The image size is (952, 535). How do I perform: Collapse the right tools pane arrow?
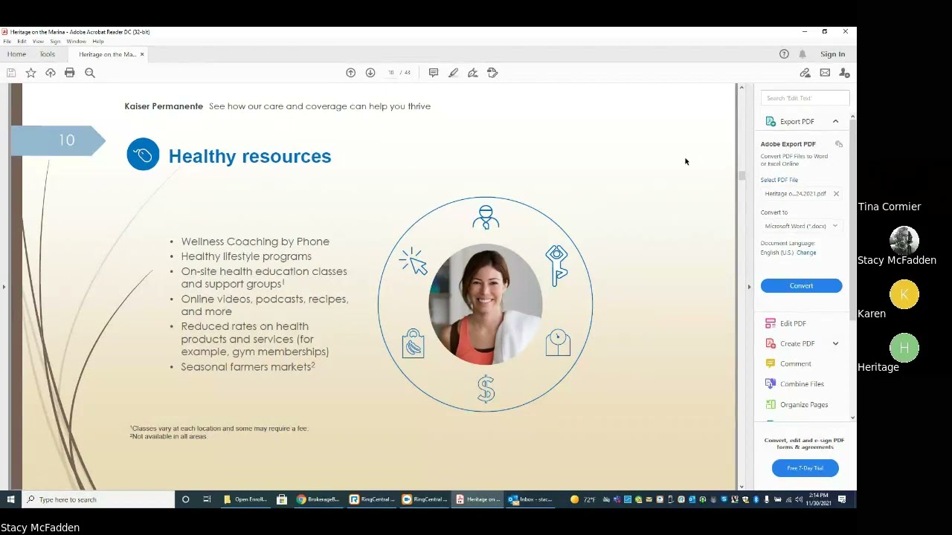pos(749,287)
